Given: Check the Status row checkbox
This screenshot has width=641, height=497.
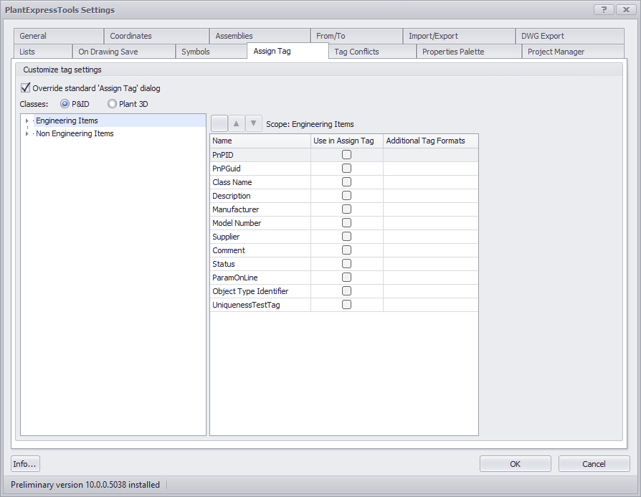Looking at the screenshot, I should pyautogui.click(x=346, y=264).
